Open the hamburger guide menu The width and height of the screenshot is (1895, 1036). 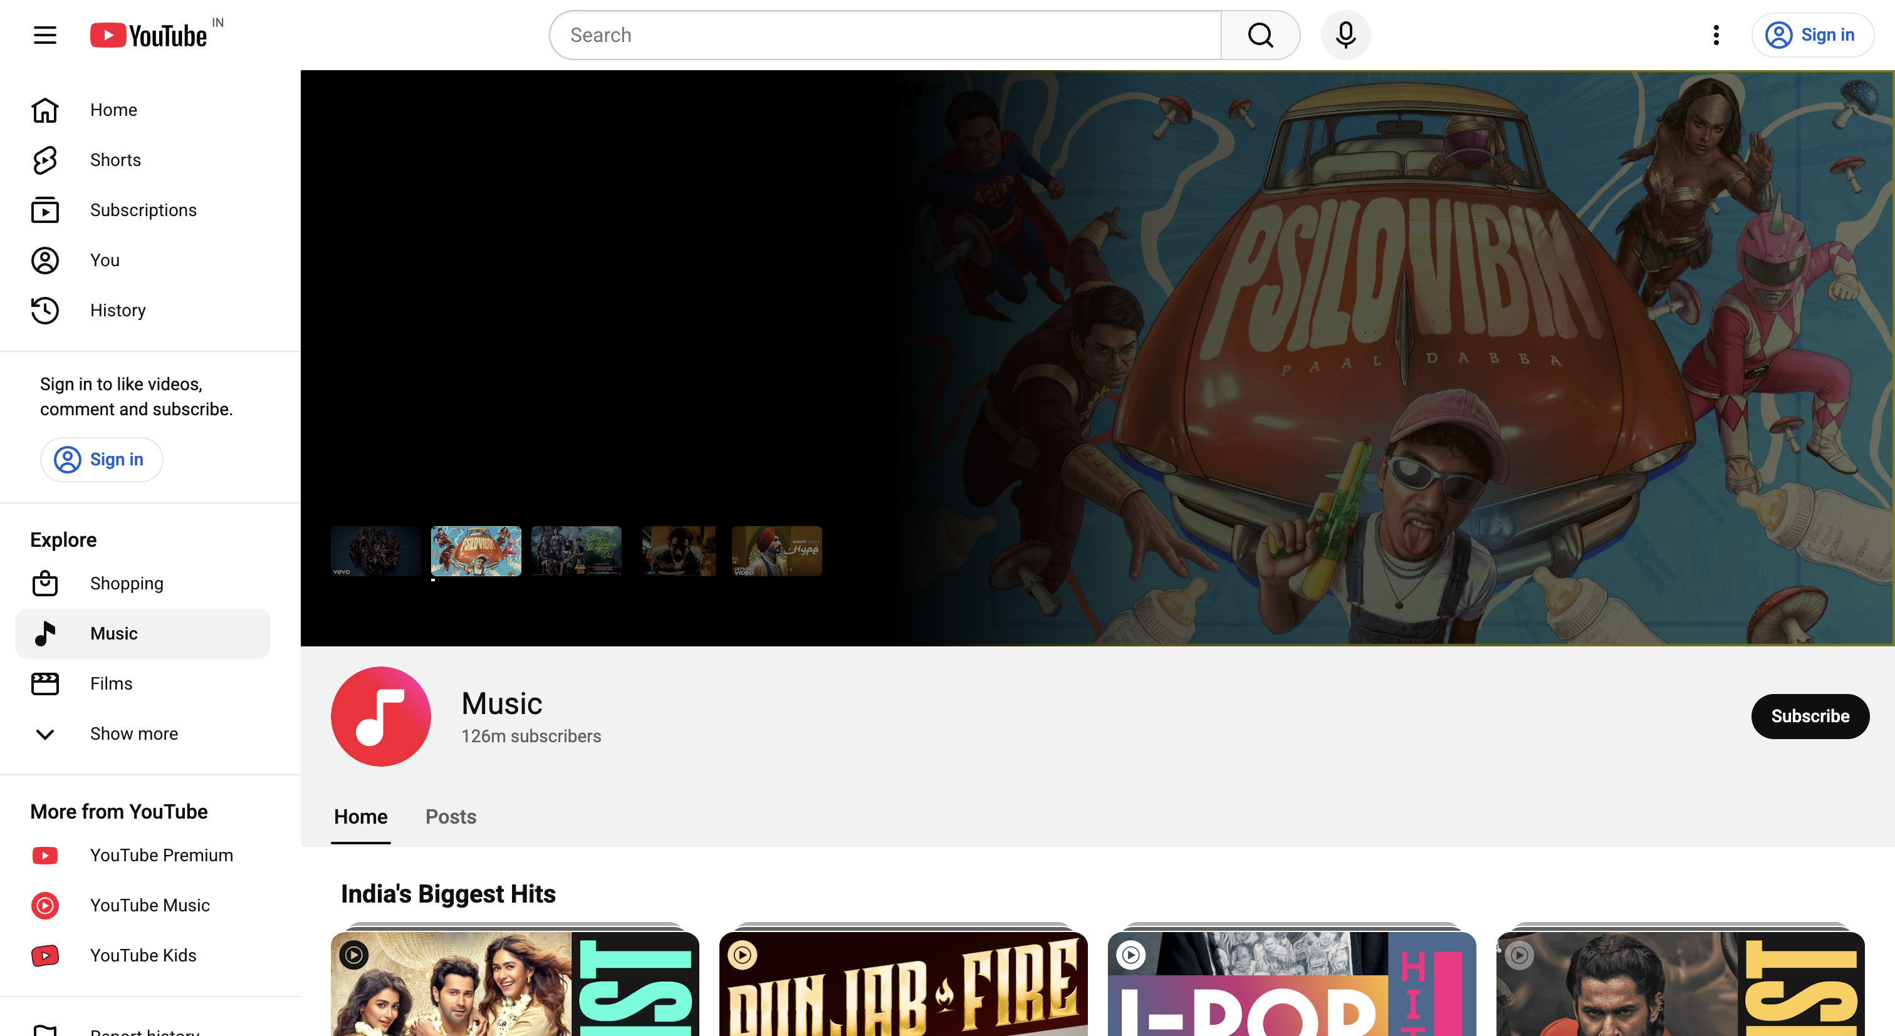tap(45, 35)
